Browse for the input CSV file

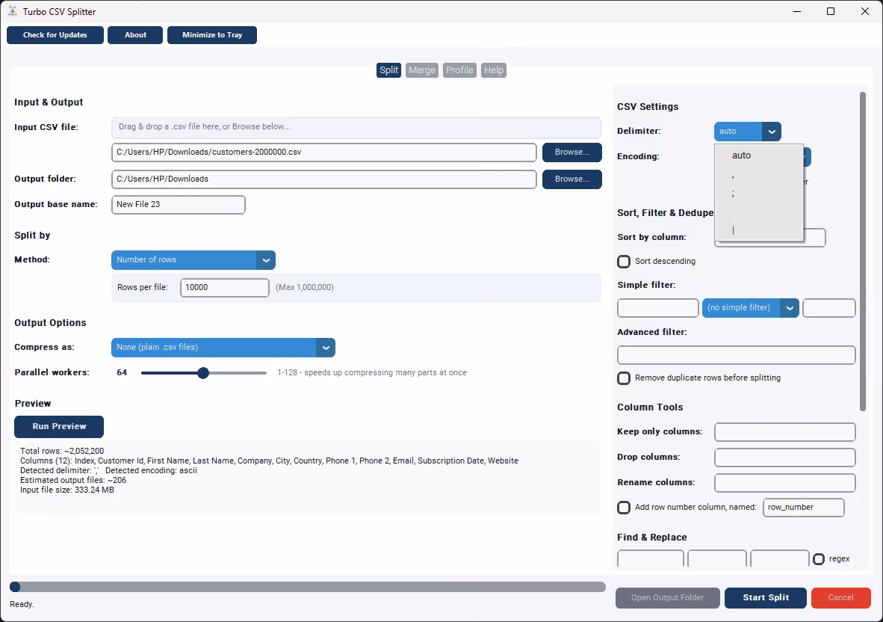tap(571, 152)
